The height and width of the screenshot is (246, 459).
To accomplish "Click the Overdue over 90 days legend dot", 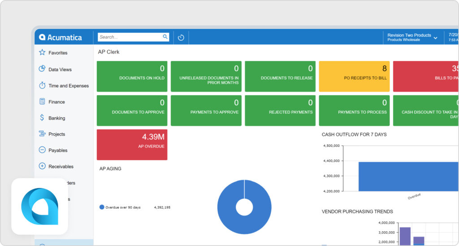I will click(x=102, y=207).
